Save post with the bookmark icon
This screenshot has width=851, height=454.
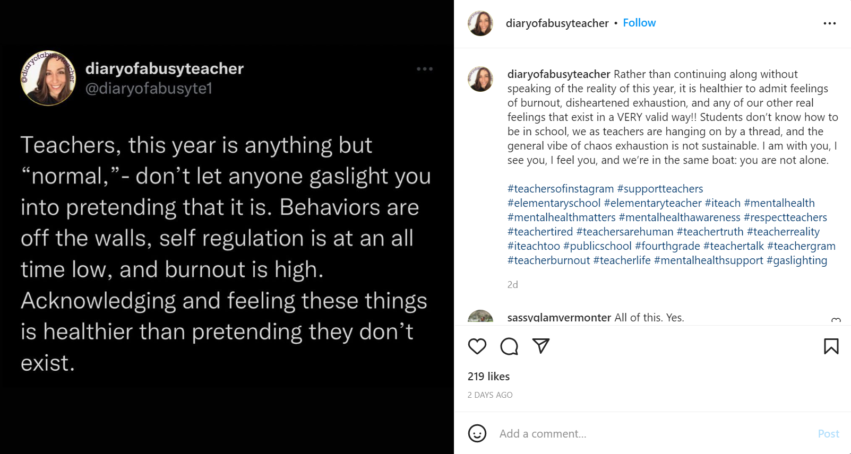(x=831, y=346)
